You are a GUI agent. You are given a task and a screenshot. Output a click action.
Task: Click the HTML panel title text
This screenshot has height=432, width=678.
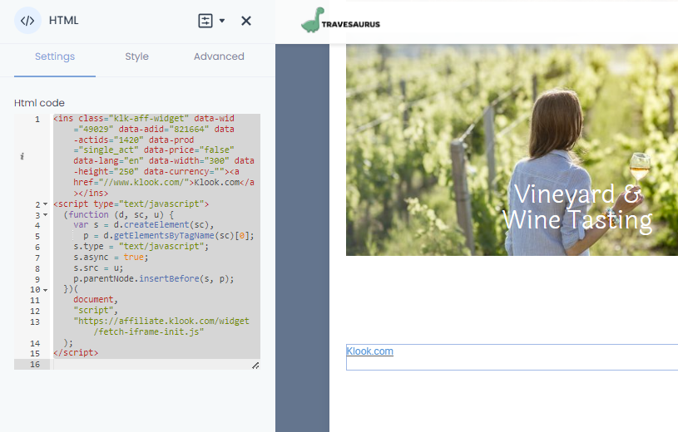pos(63,20)
